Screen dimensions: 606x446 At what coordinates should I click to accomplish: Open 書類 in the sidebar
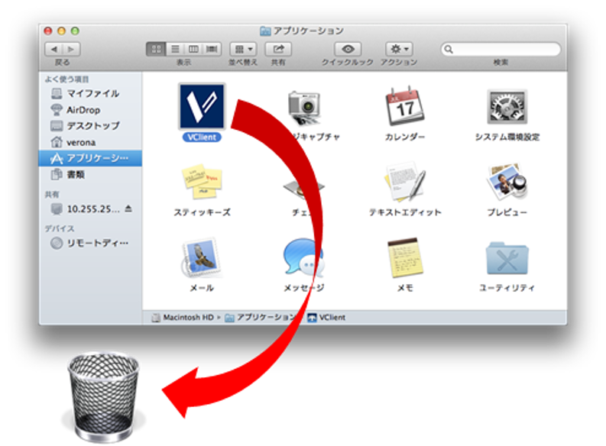pos(90,175)
